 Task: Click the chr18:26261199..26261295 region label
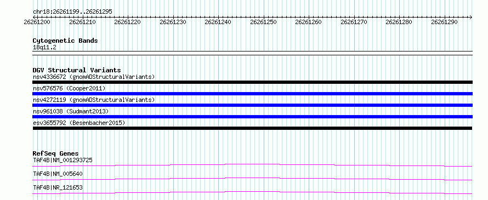pyautogui.click(x=72, y=12)
